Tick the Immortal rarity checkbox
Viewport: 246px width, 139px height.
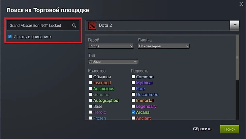(133, 100)
